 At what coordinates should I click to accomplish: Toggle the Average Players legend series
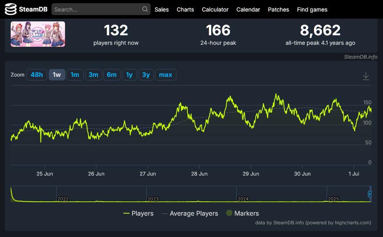pos(190,213)
